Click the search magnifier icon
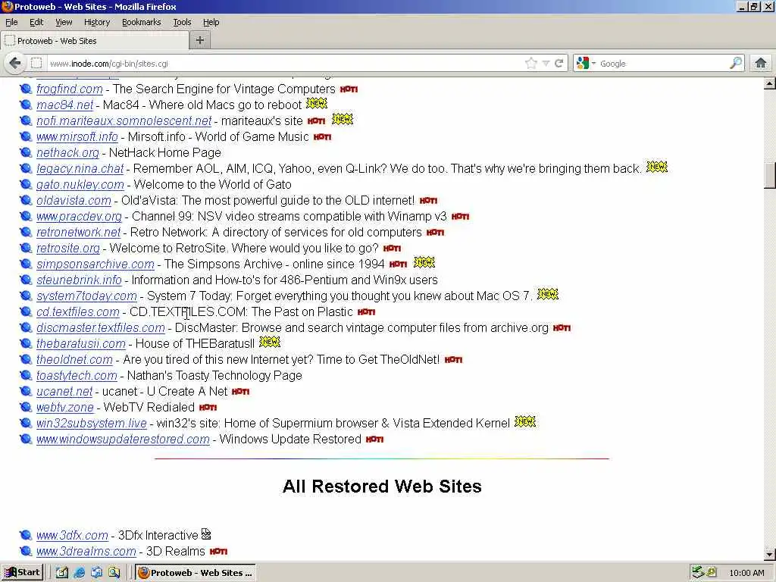Viewport: 776px width, 582px height. 736,63
